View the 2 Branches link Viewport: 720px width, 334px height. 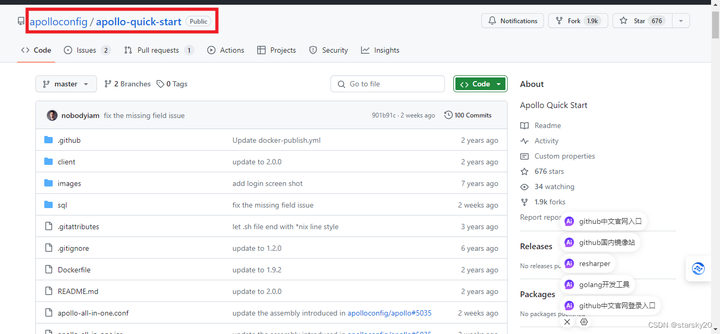128,84
